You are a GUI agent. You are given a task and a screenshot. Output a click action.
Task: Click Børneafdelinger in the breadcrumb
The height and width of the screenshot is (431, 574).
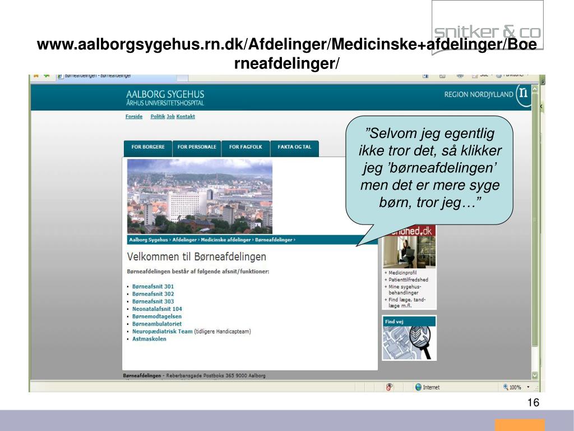(274, 240)
